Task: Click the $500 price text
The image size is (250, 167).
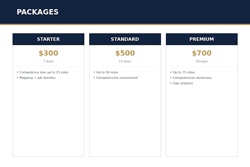Action: pyautogui.click(x=125, y=53)
